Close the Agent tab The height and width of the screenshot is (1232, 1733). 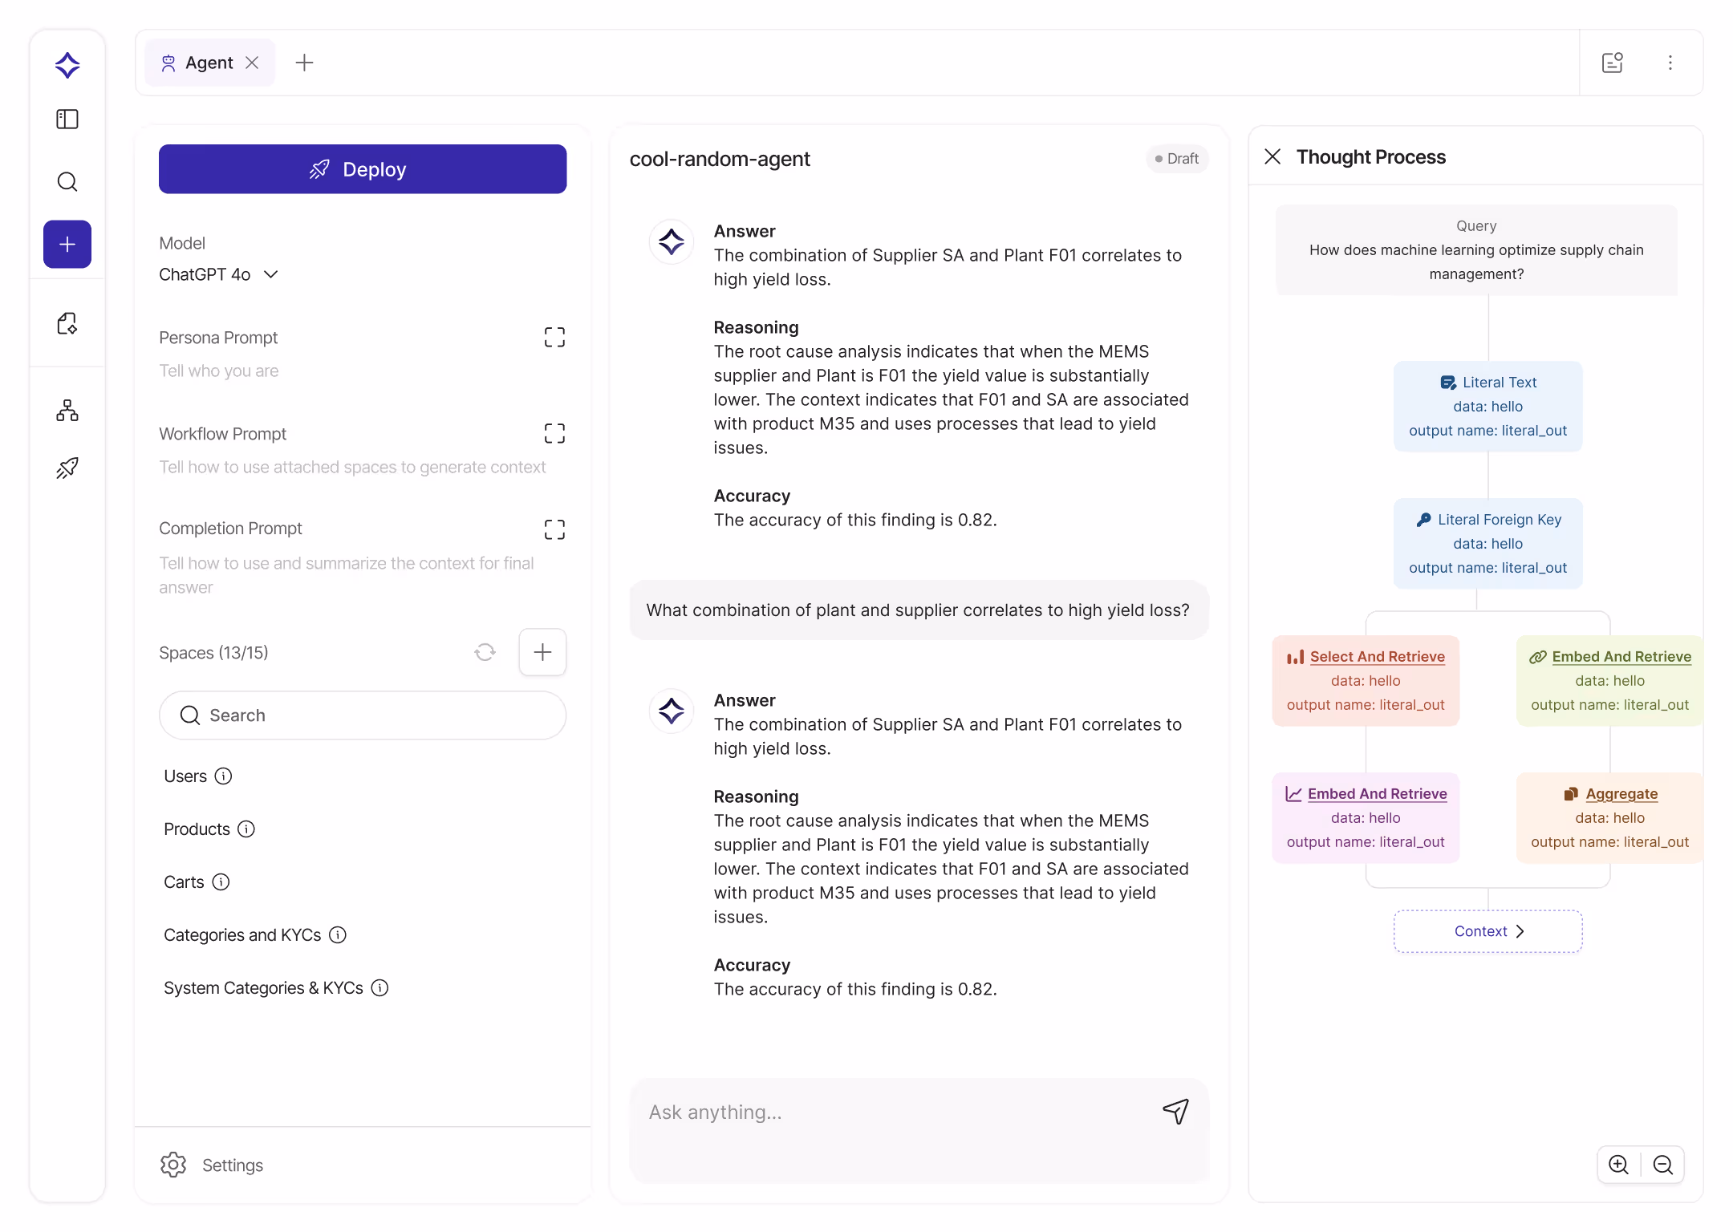point(253,62)
